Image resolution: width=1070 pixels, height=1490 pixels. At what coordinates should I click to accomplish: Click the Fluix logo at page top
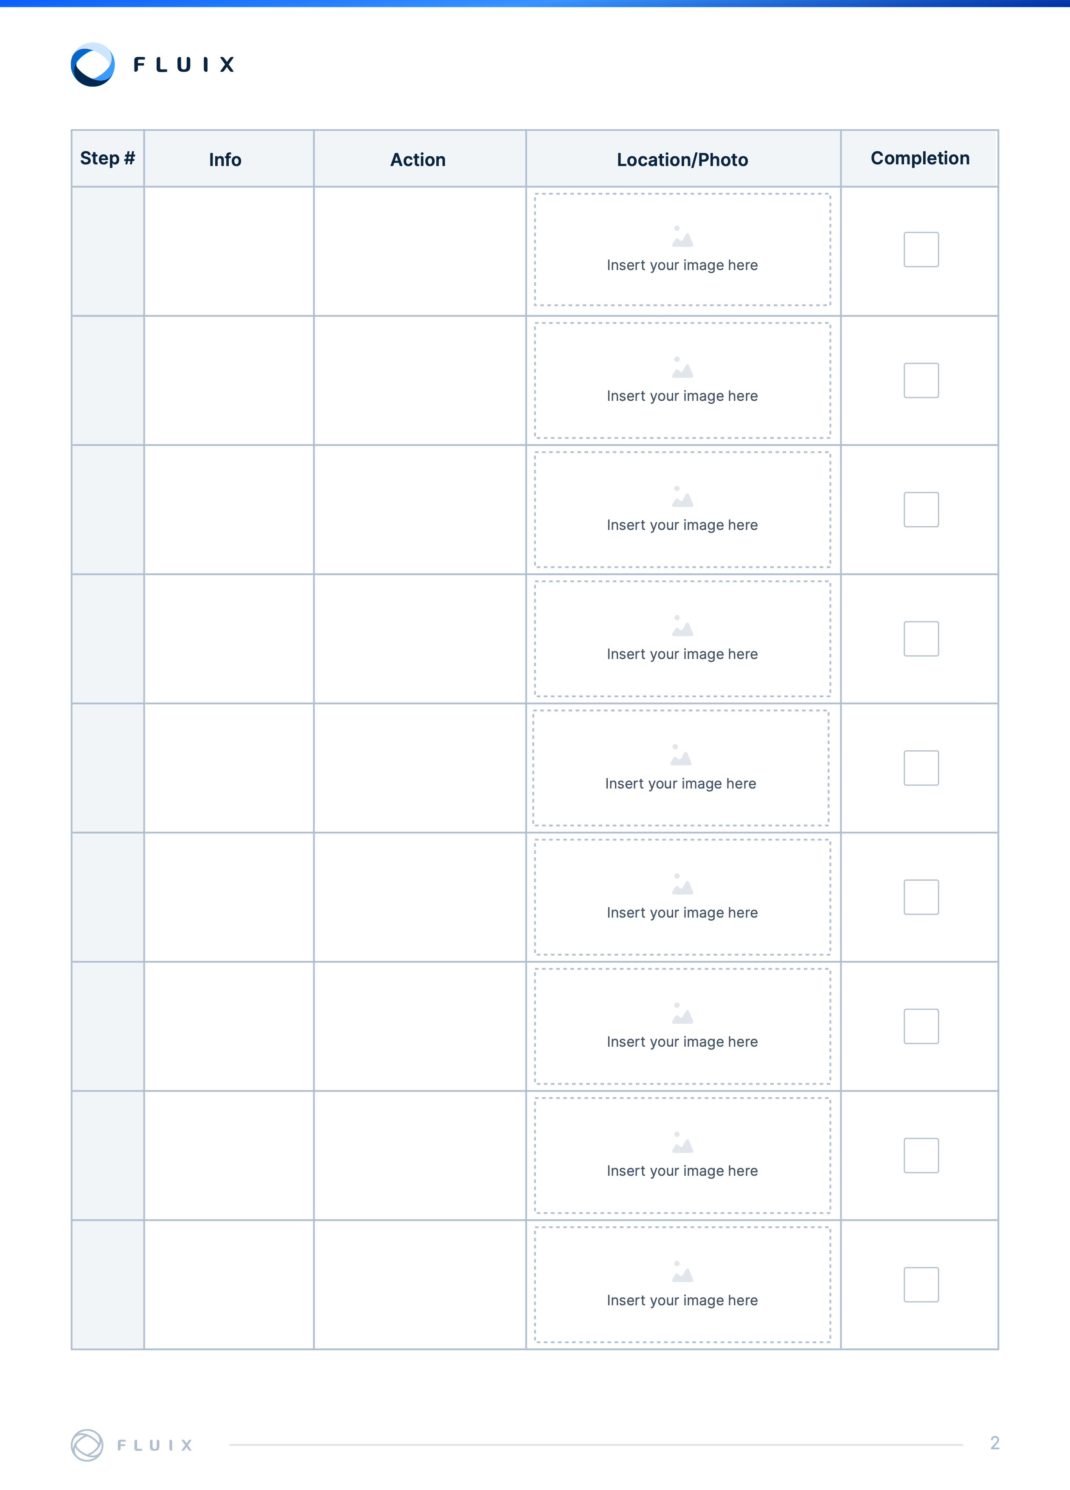(x=152, y=65)
